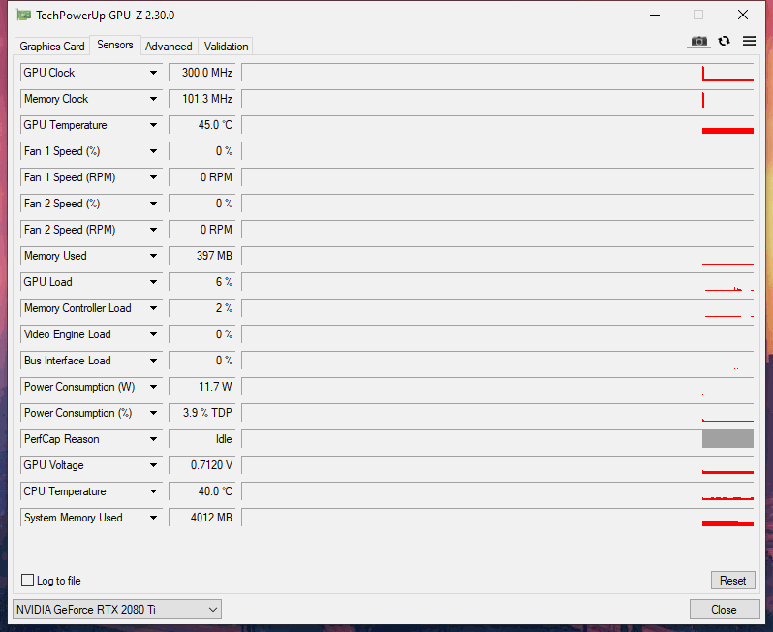Expand the GPU Clock sensor dropdown
The image size is (773, 632).
click(x=153, y=73)
